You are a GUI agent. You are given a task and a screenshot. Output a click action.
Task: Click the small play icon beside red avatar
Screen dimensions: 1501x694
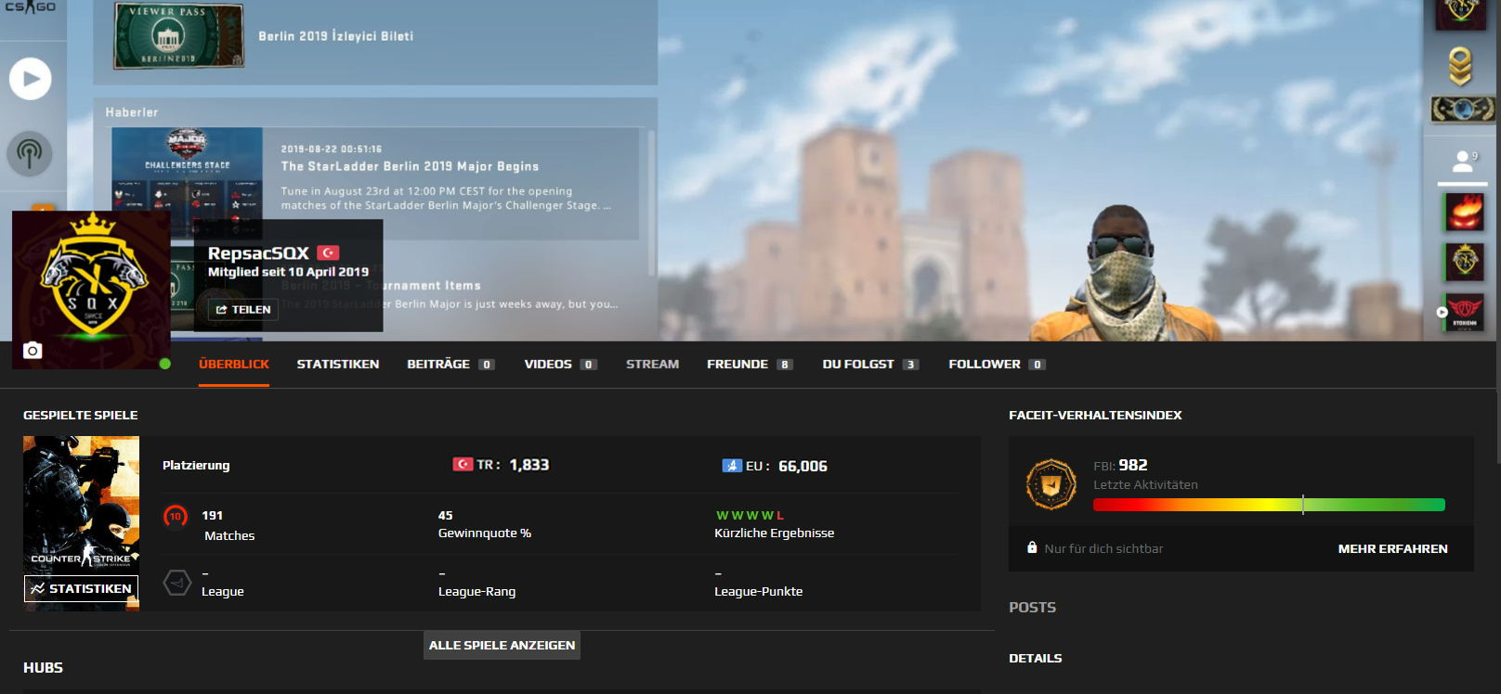pyautogui.click(x=1442, y=313)
